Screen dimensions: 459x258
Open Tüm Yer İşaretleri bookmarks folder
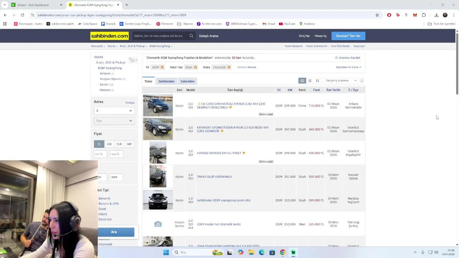coord(441,24)
